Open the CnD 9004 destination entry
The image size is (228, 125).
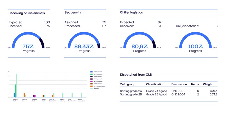click(x=178, y=94)
